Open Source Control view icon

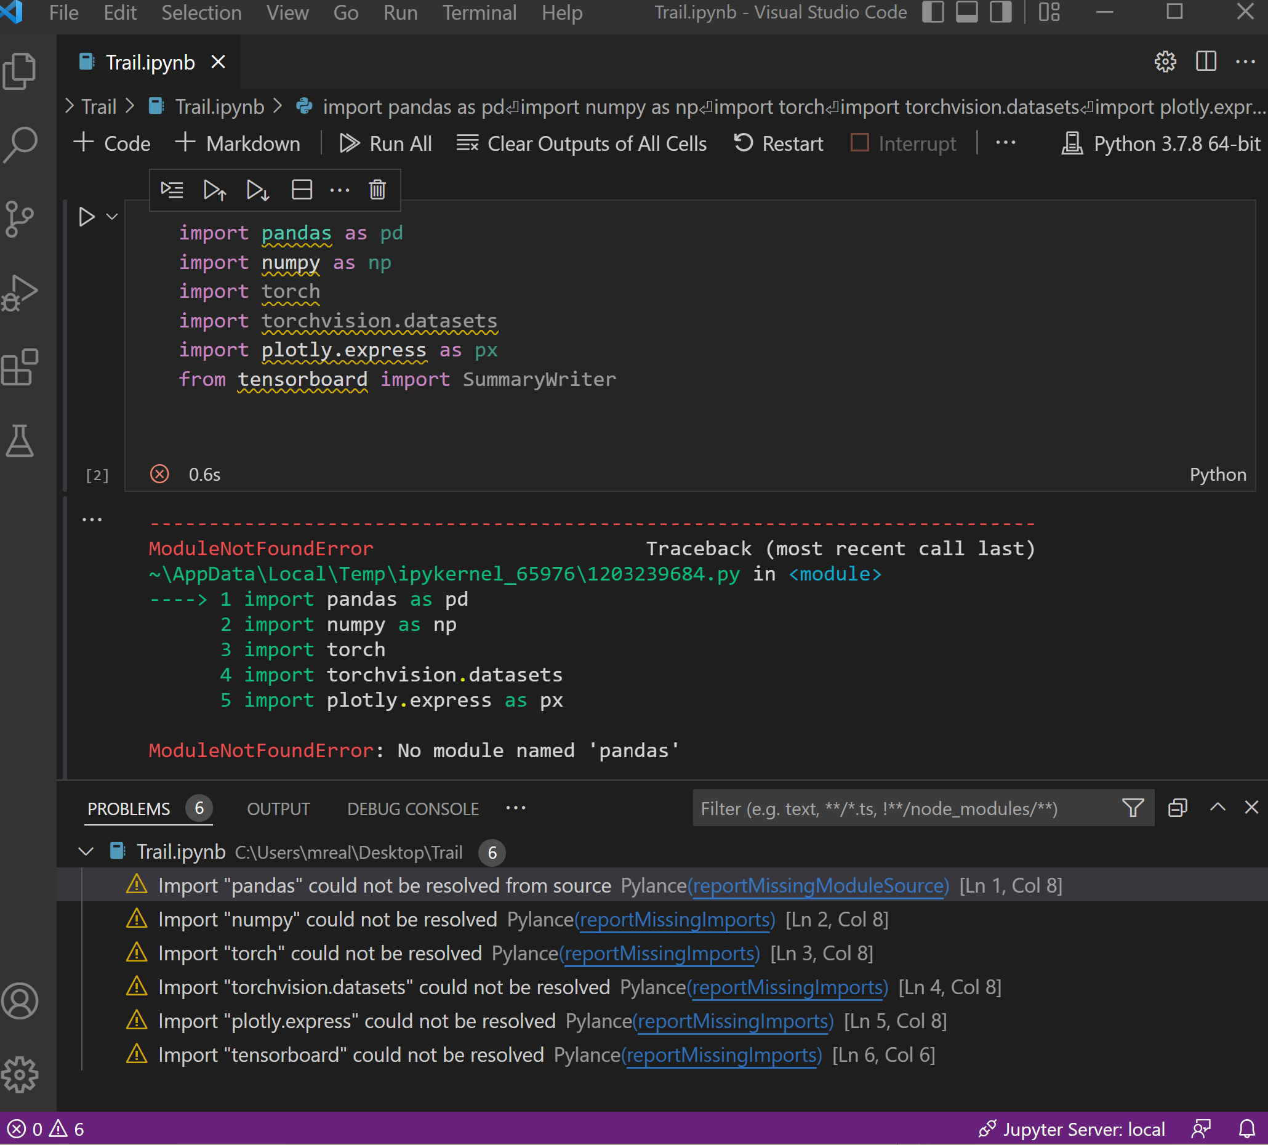[x=20, y=219]
